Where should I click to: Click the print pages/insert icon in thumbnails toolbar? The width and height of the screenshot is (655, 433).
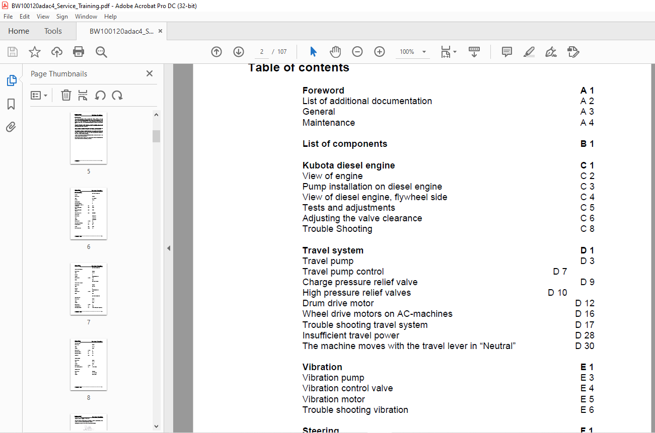point(83,95)
